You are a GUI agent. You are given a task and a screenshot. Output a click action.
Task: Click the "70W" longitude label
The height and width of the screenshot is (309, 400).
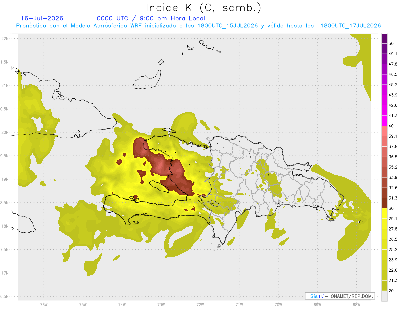(x=278, y=304)
